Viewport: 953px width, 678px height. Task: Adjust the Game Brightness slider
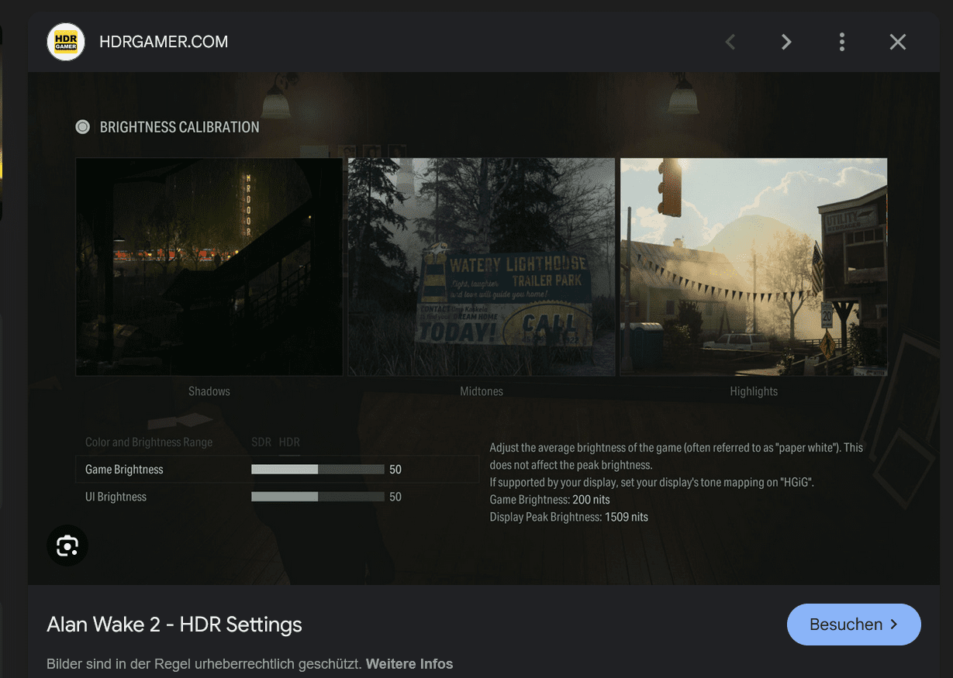point(318,469)
